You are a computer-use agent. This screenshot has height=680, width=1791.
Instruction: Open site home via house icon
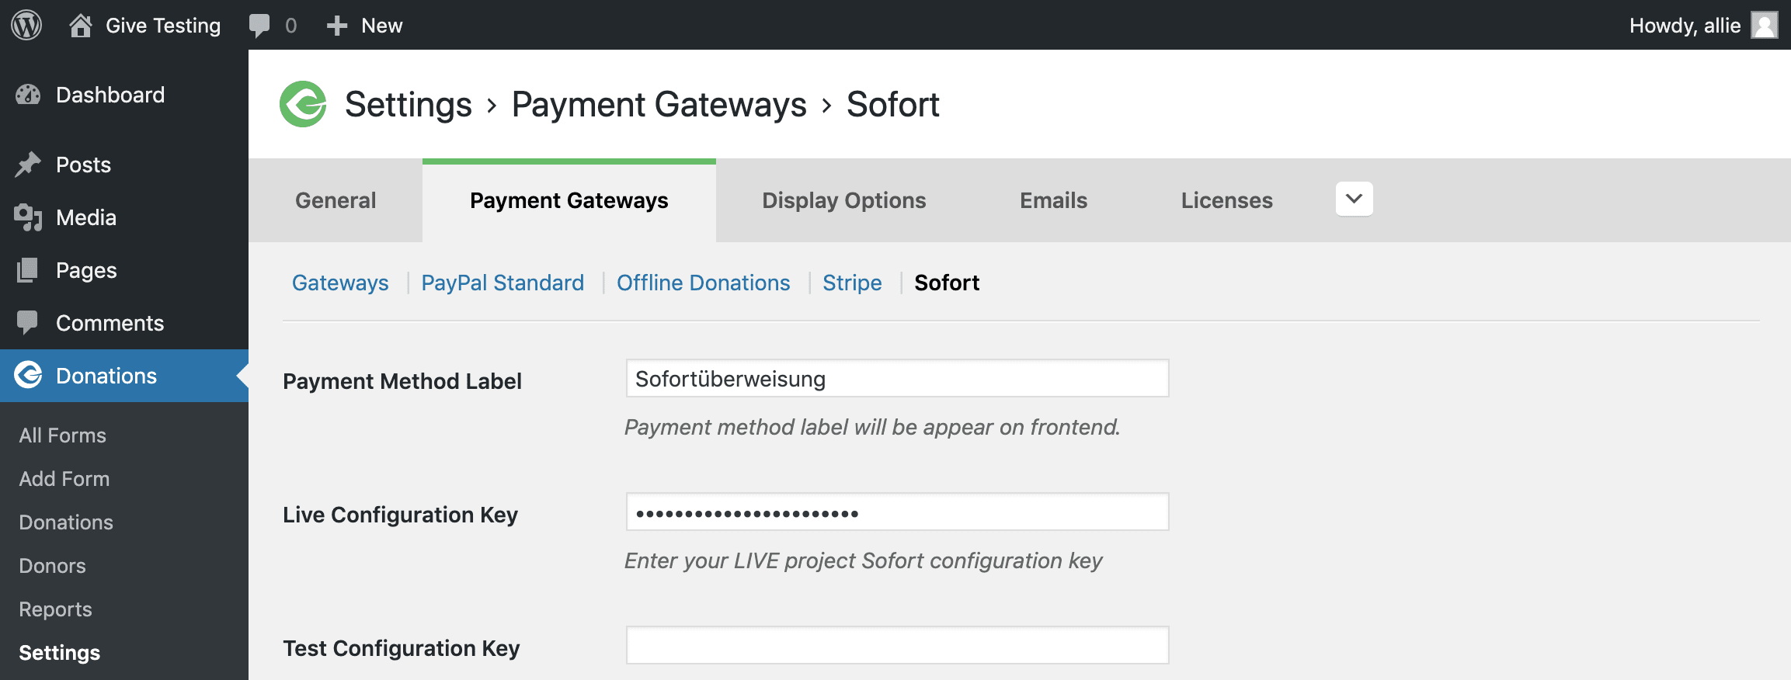pos(80,26)
